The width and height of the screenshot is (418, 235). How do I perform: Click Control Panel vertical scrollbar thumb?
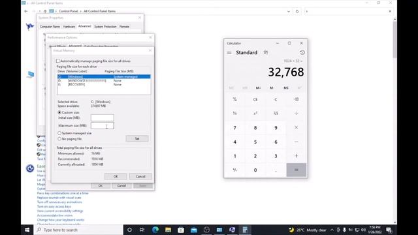394,39
